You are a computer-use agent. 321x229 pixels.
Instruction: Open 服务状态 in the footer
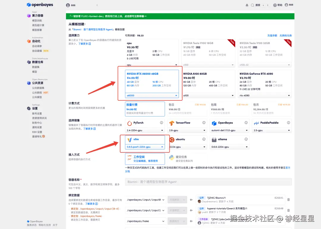pos(32,225)
